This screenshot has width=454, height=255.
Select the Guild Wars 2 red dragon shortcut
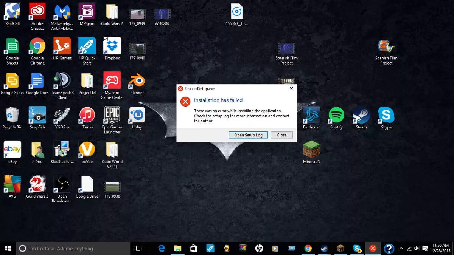pyautogui.click(x=37, y=187)
